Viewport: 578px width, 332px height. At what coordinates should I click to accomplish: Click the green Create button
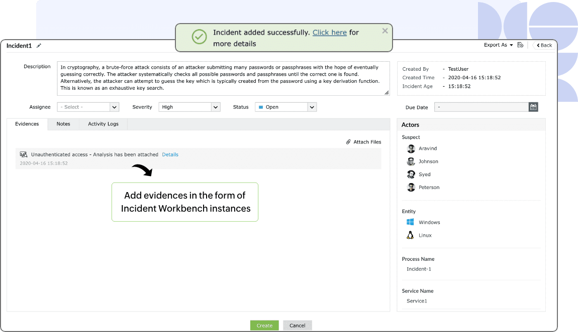click(x=264, y=325)
